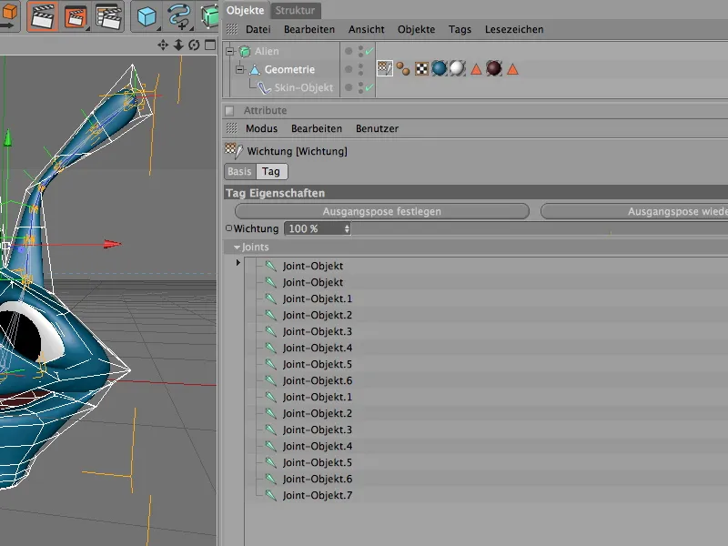Open Bearbeiten menu in Object Manager

(x=309, y=29)
